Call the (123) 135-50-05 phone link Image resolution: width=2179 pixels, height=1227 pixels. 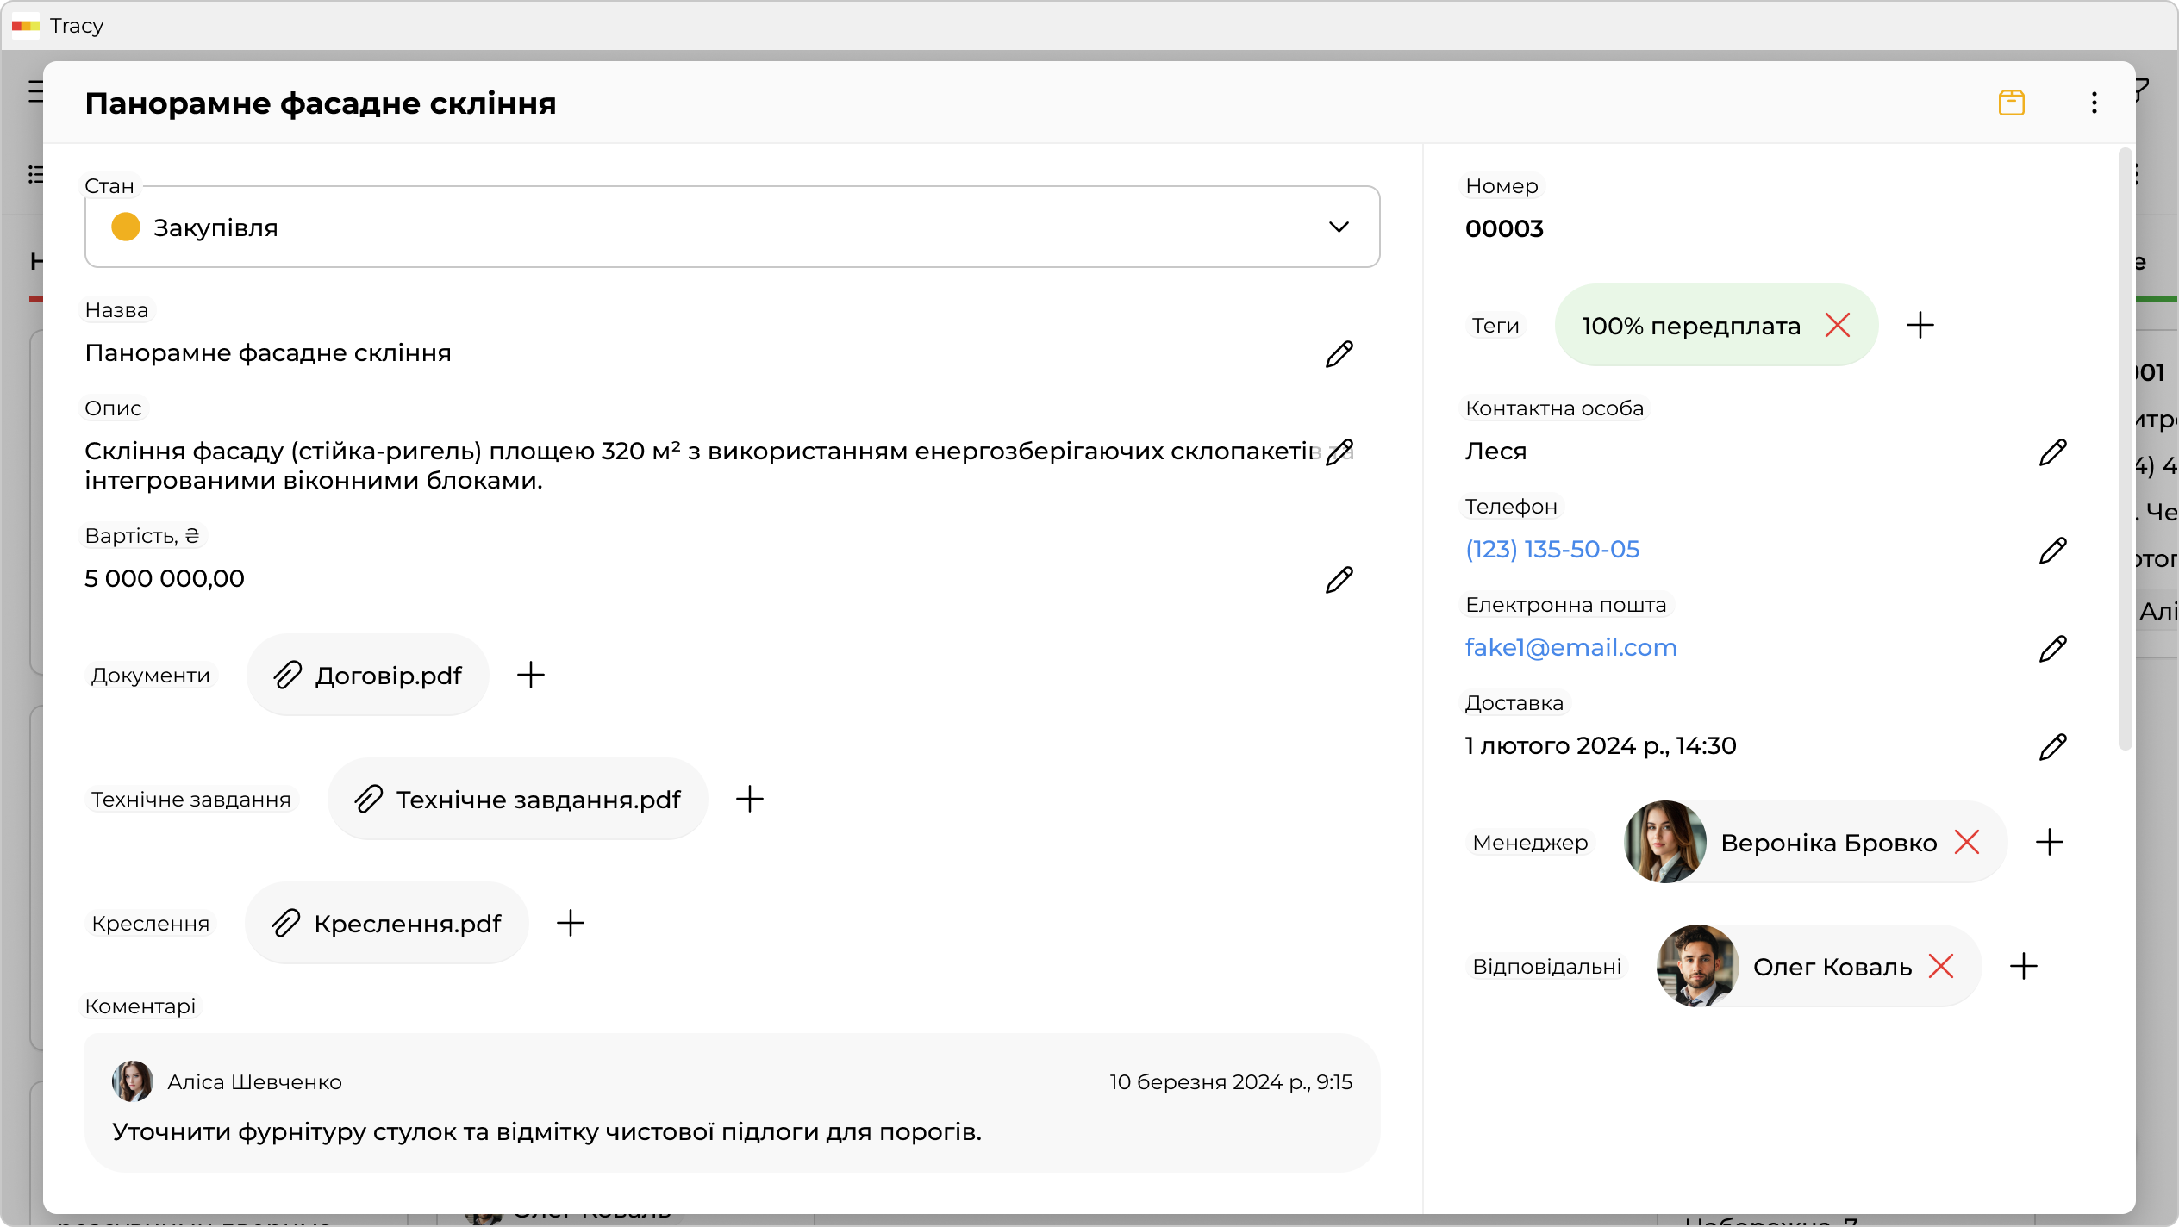(1552, 550)
